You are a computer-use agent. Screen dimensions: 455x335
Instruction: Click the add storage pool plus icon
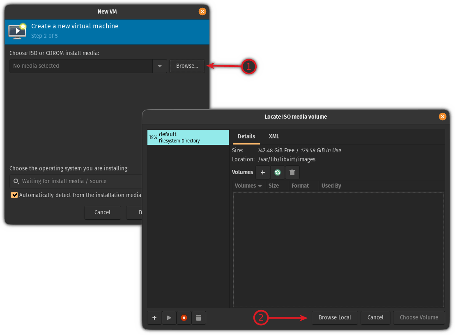[x=154, y=318]
